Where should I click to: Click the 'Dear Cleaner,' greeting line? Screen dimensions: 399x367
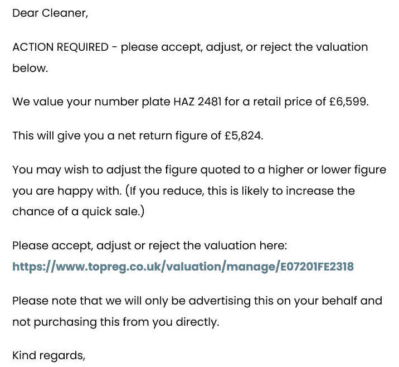click(x=50, y=13)
